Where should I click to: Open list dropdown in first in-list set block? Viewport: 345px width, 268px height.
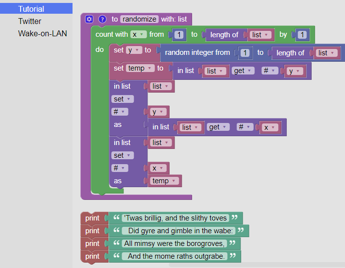[161, 86]
